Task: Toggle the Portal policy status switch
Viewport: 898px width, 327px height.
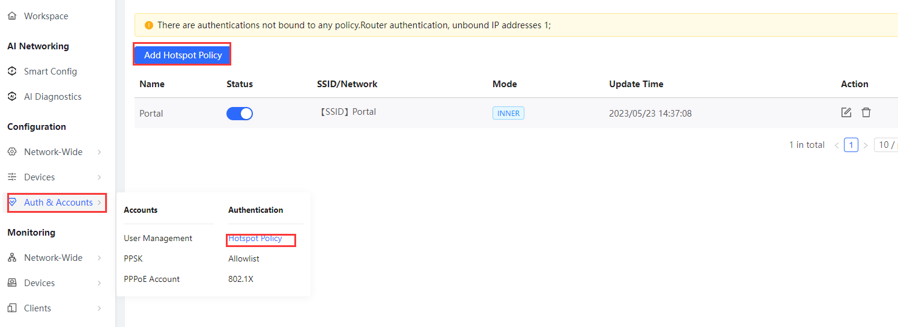Action: [239, 114]
